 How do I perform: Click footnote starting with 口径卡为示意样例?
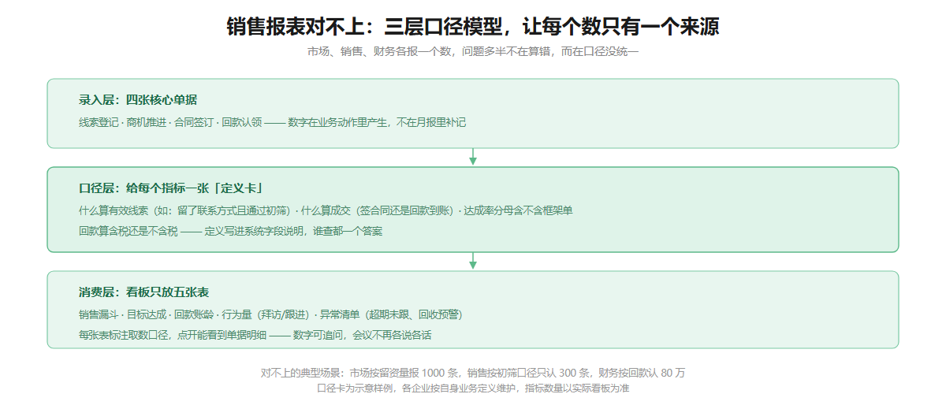coord(473,388)
